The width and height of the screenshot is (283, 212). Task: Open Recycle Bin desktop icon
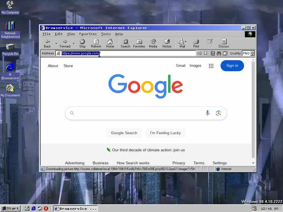pyautogui.click(x=10, y=50)
